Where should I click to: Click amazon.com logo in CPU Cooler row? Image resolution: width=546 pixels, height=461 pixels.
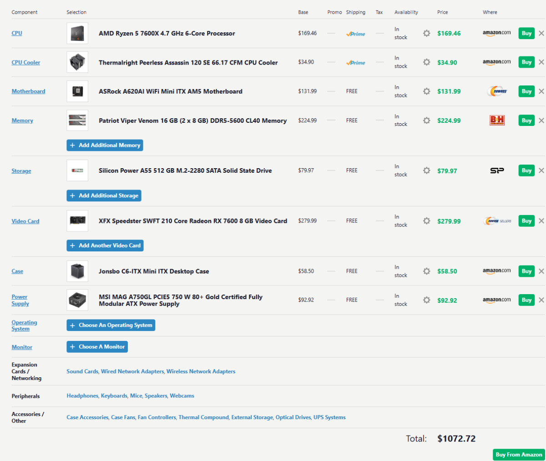click(x=497, y=62)
